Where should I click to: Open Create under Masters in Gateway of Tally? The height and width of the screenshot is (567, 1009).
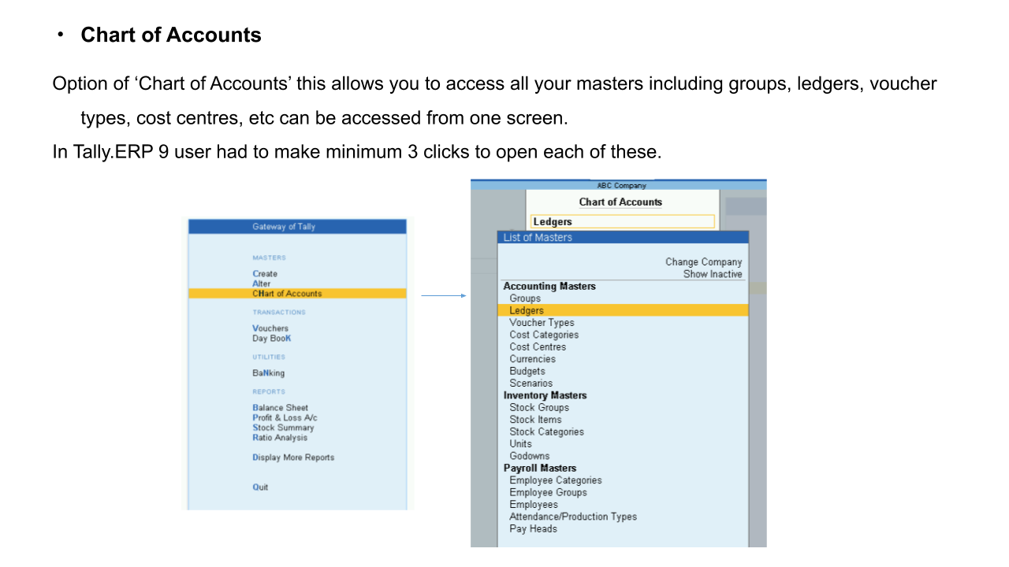tap(265, 274)
